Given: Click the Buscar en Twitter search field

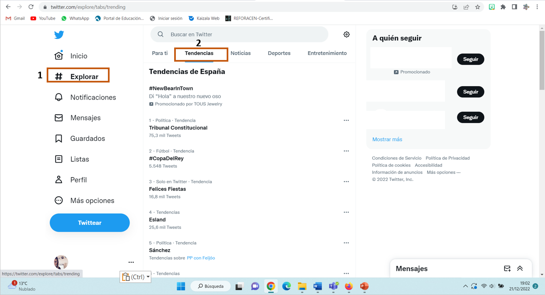Looking at the screenshot, I should pyautogui.click(x=239, y=35).
